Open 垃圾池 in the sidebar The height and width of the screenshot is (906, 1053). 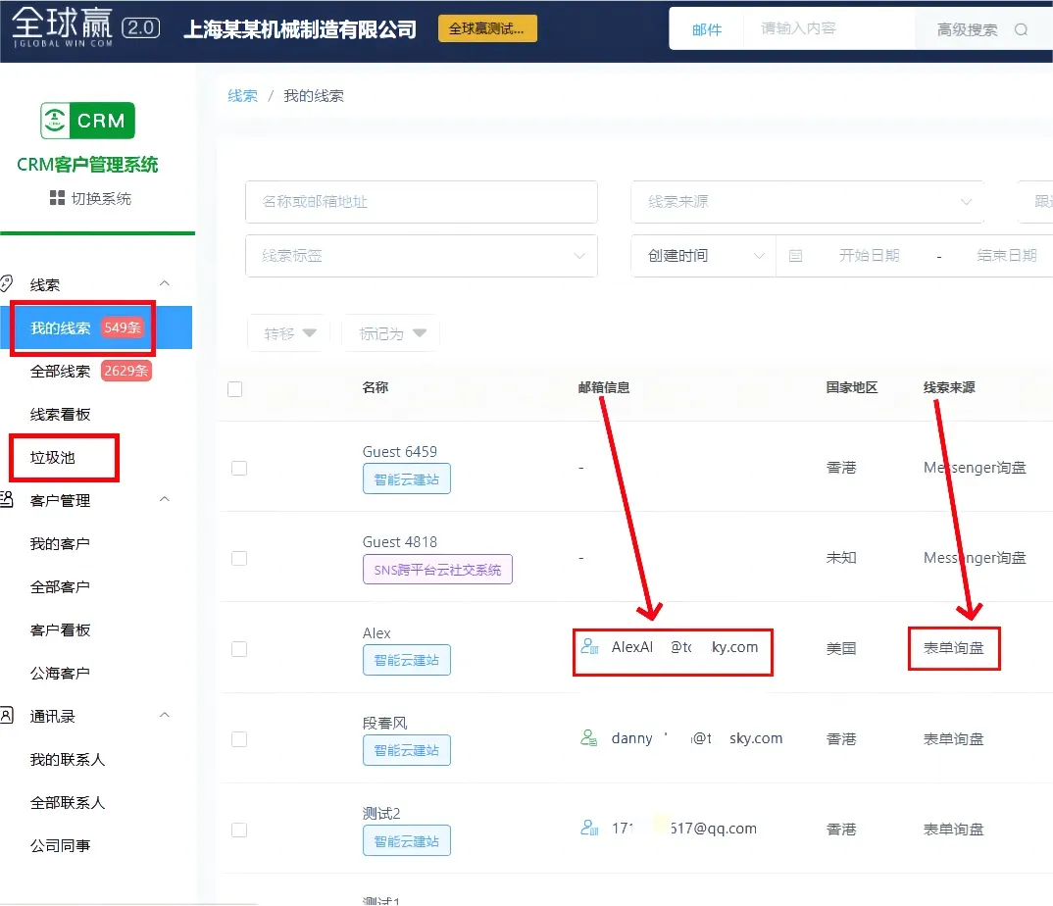[53, 458]
